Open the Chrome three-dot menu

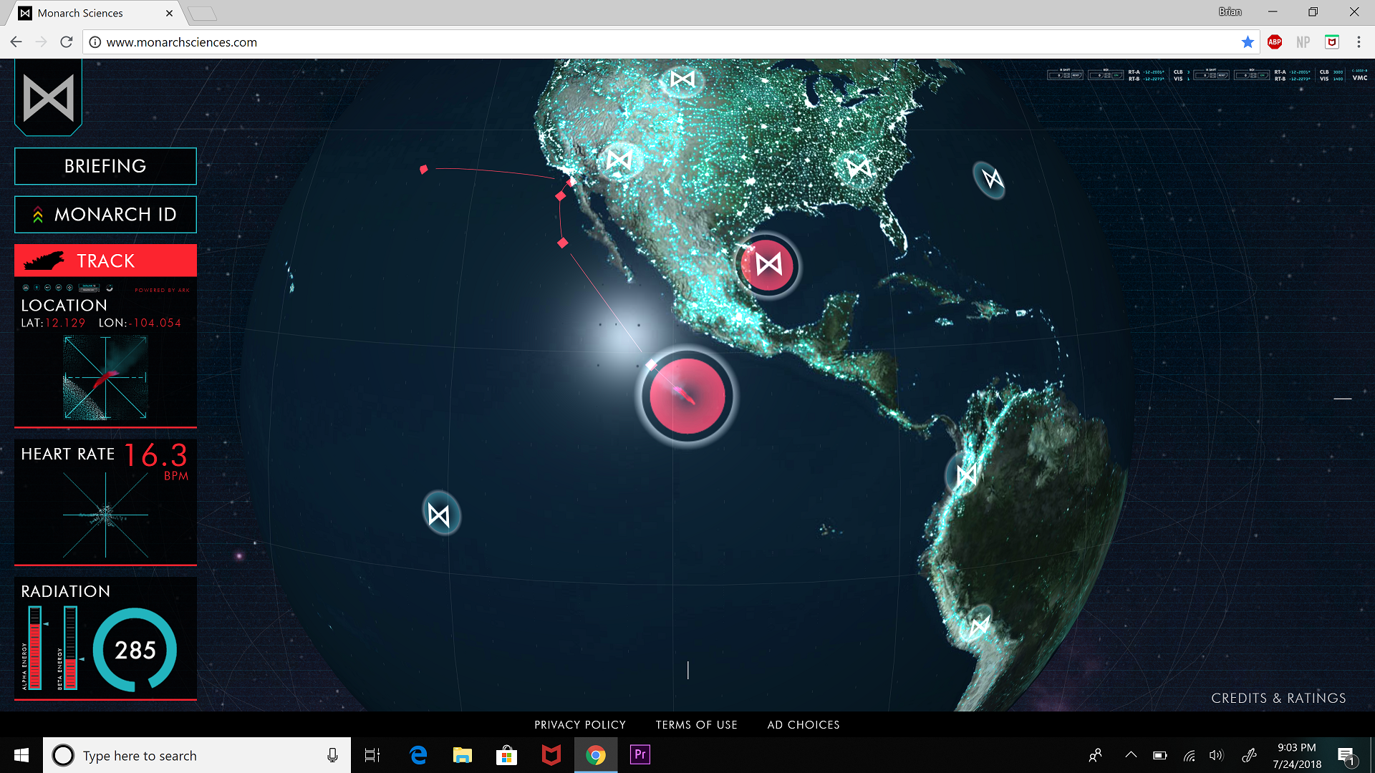tap(1359, 42)
